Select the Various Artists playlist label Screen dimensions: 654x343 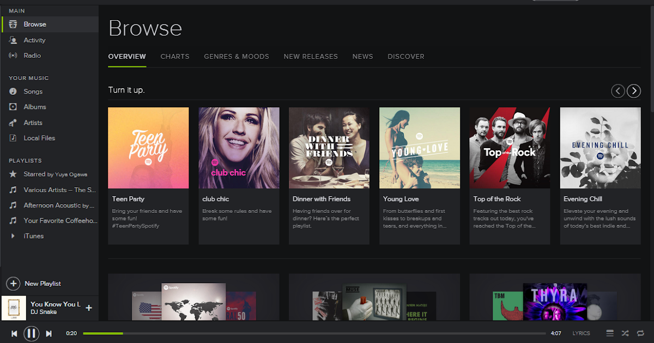point(59,190)
